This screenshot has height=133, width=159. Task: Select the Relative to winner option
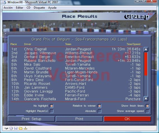[x=100, y=106]
